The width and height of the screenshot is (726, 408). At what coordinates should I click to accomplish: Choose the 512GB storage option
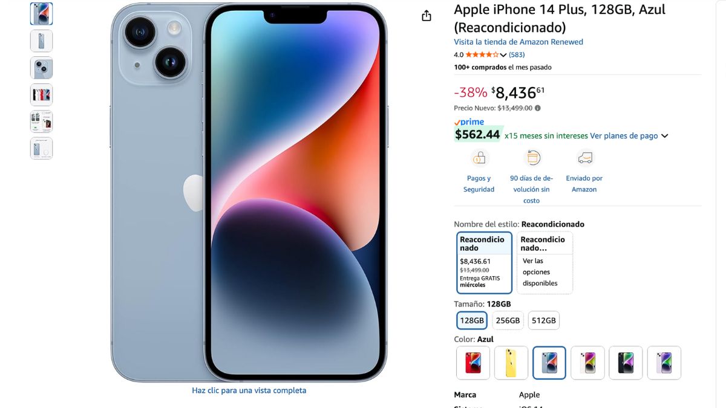pyautogui.click(x=543, y=320)
